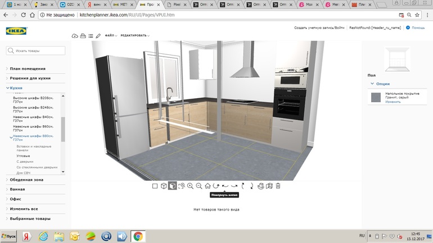Open the Редактировать dropdown menu

134,36
